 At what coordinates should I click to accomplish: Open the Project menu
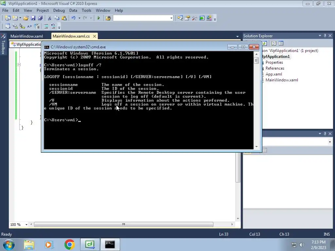click(x=43, y=10)
